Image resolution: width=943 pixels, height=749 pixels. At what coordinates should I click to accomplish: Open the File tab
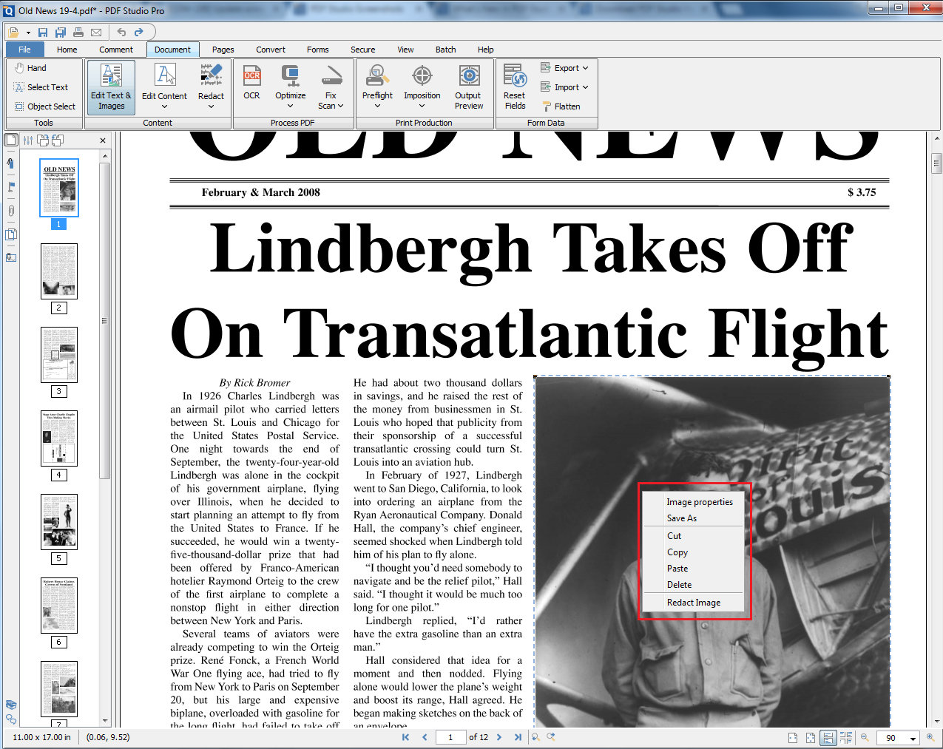click(25, 50)
